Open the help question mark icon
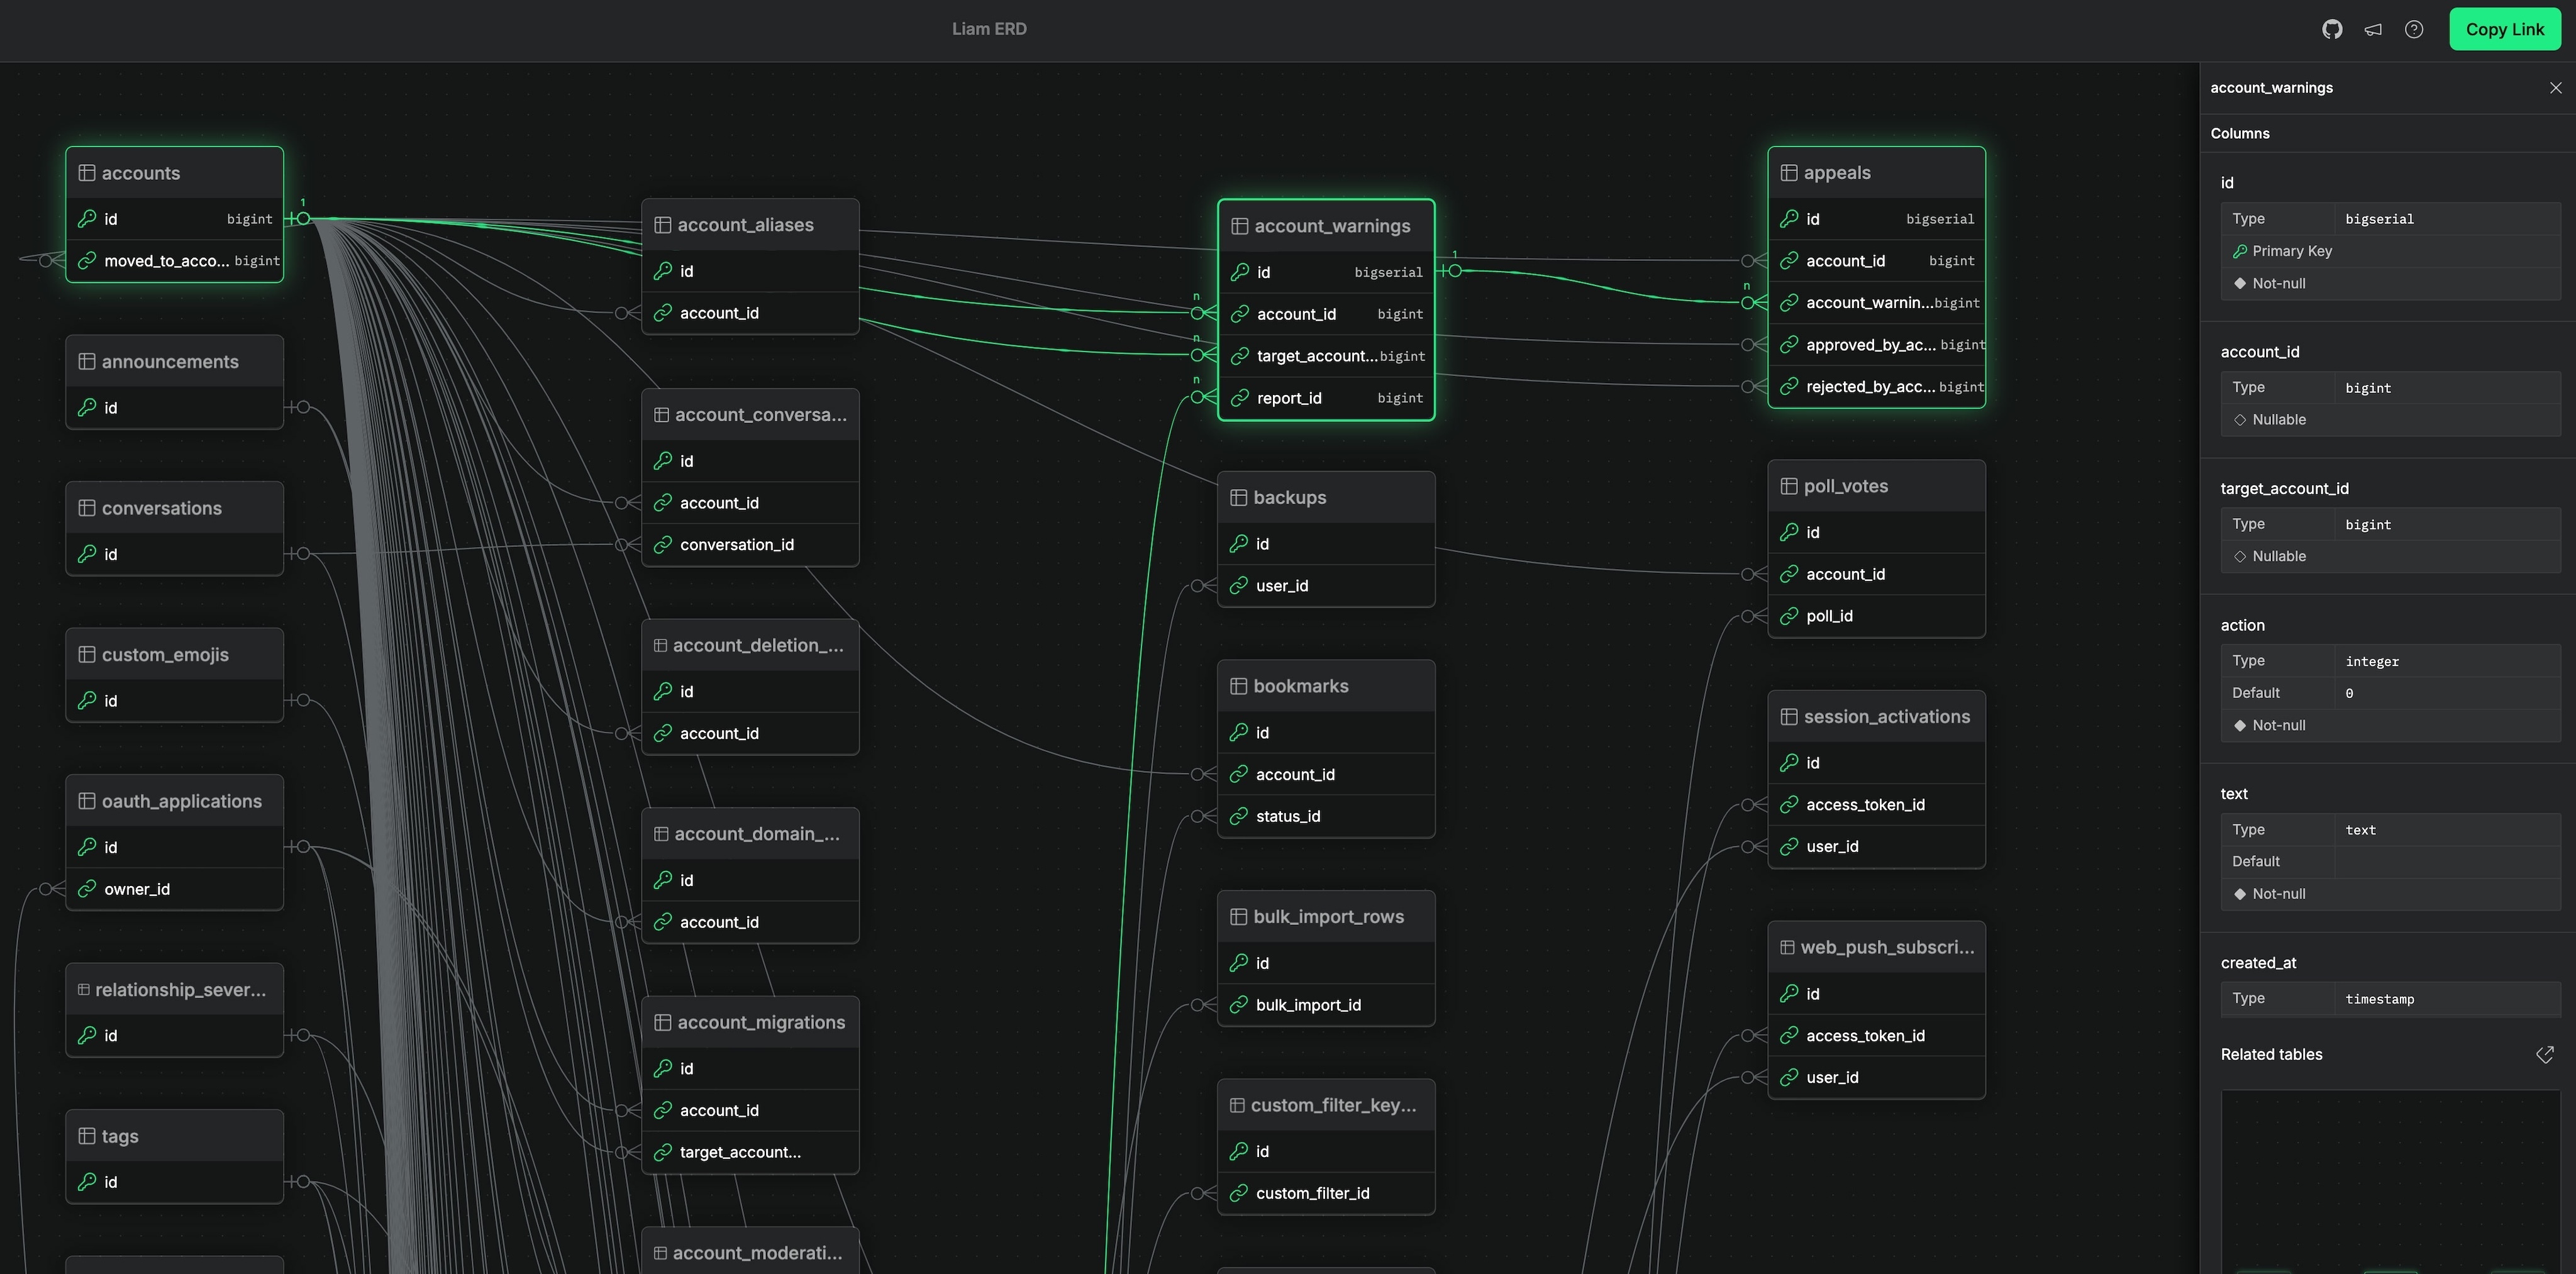The width and height of the screenshot is (2576, 1274). pyautogui.click(x=2414, y=29)
